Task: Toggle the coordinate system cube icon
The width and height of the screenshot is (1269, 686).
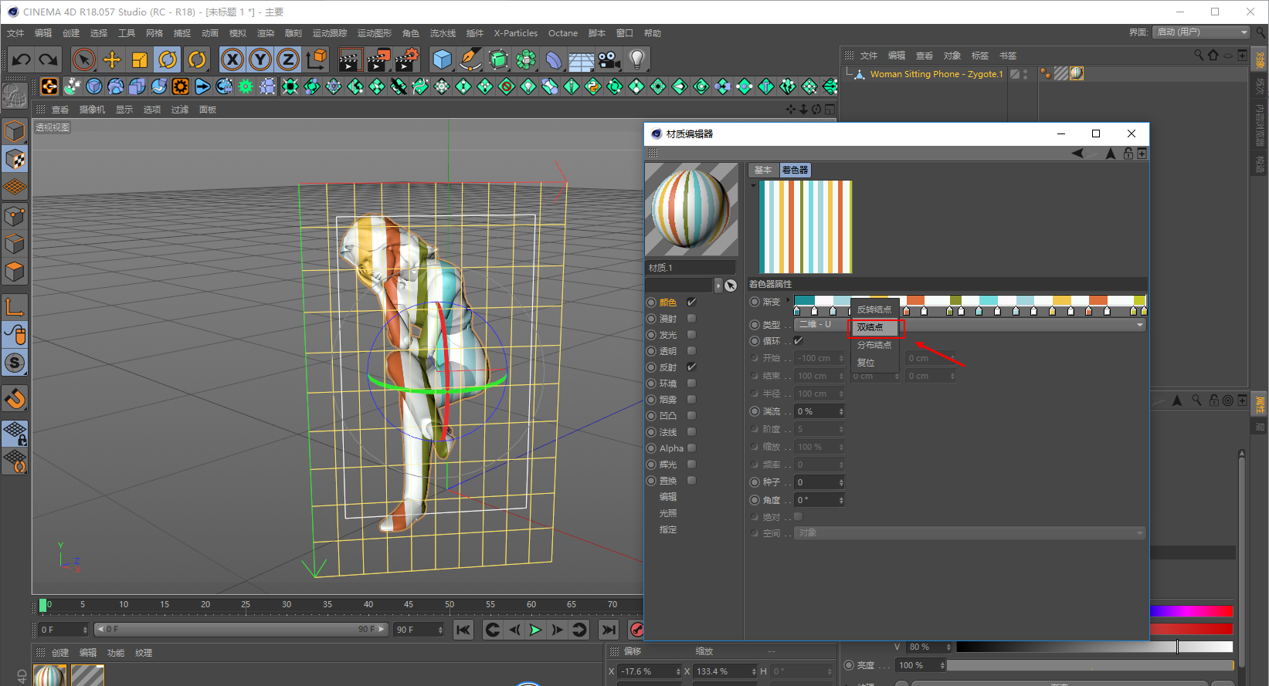Action: [316, 59]
